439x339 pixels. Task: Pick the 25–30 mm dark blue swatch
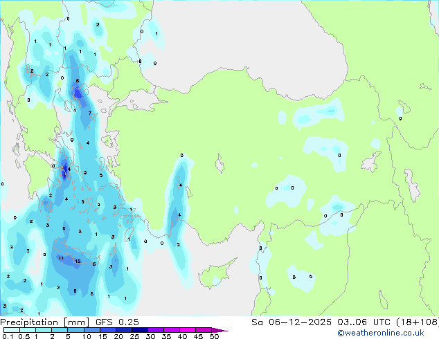(x=139, y=330)
